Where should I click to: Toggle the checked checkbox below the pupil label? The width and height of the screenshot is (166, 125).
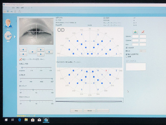pos(127,54)
